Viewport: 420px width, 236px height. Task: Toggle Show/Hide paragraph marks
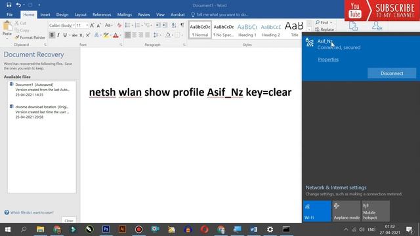pos(182,25)
